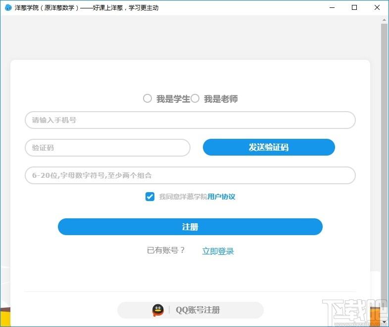Image resolution: width=389 pixels, height=327 pixels.
Task: Click the QQ penguin icon
Action: pyautogui.click(x=158, y=310)
